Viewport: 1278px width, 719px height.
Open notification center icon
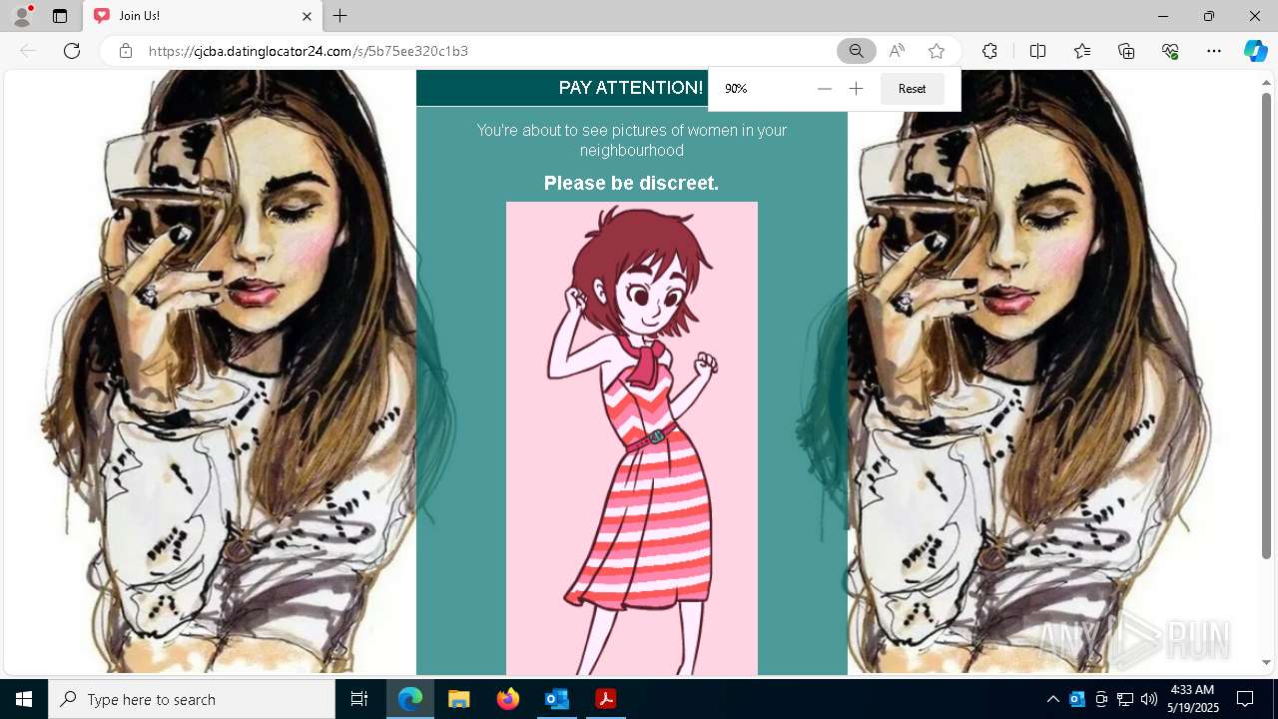(1245, 699)
